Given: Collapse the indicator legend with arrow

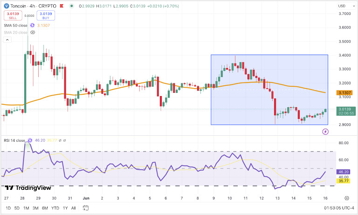Looking at the screenshot, I should click(x=7, y=40).
